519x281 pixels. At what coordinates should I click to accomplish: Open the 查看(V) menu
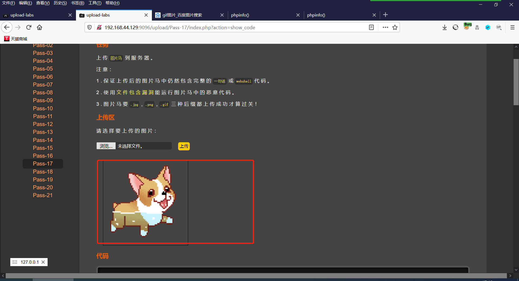(x=43, y=3)
